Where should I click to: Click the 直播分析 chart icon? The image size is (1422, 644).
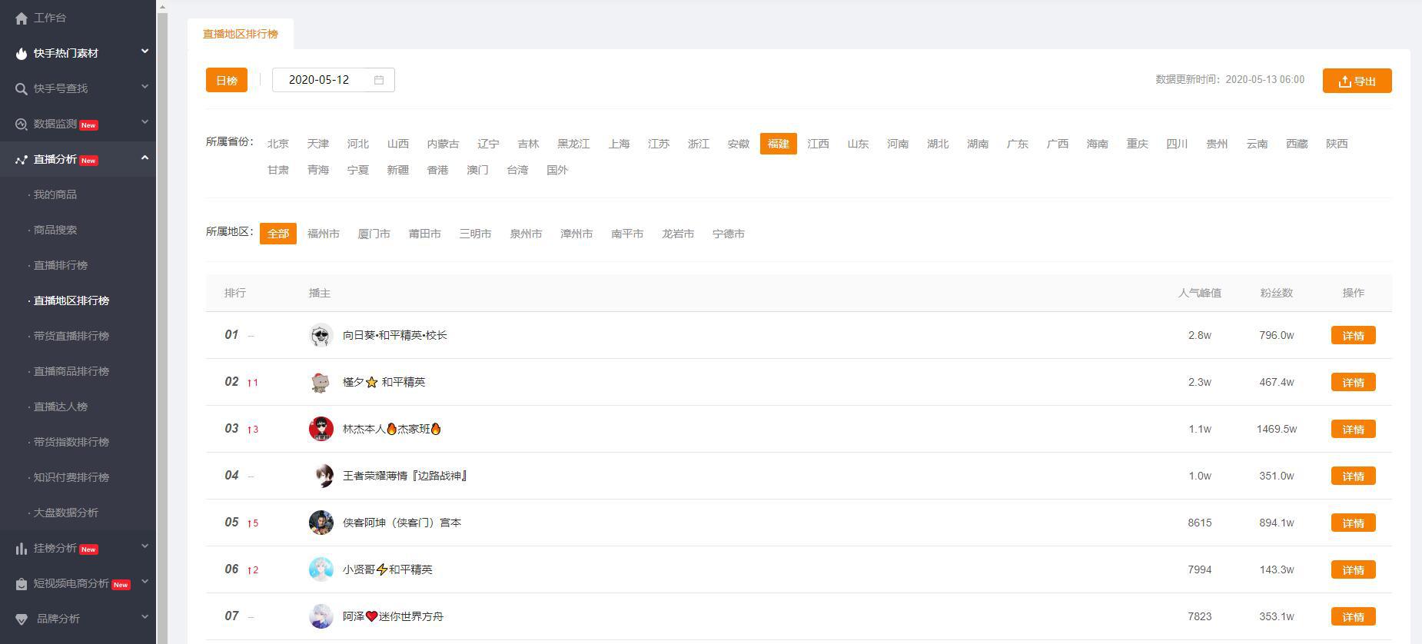(x=21, y=160)
